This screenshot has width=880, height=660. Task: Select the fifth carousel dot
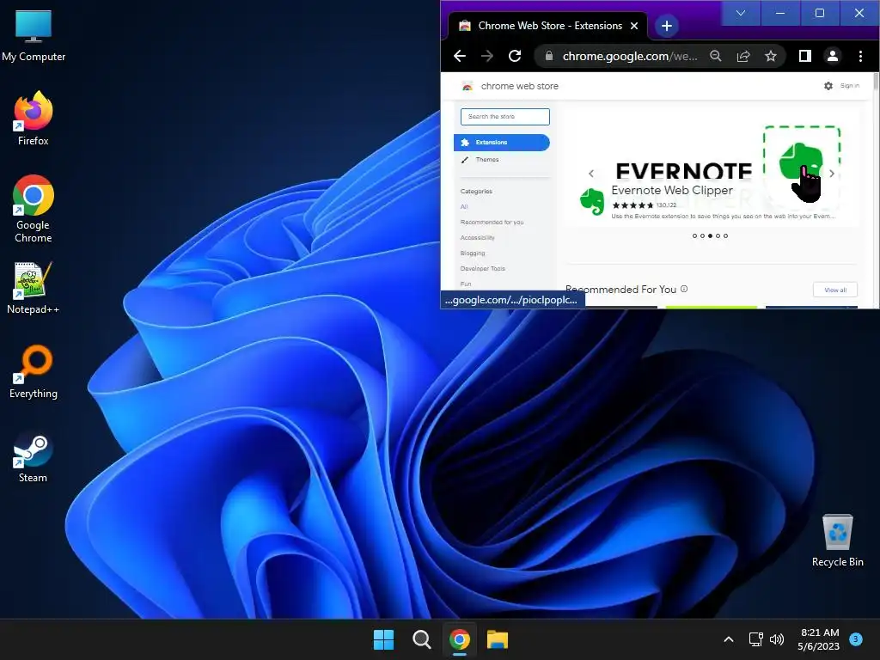click(725, 235)
